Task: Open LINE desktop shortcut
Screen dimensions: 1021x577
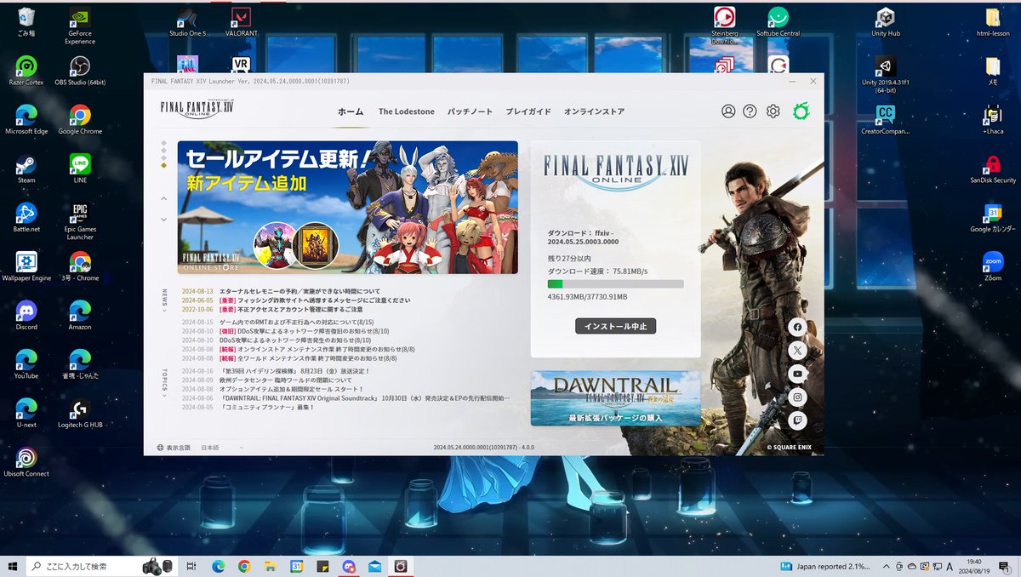Action: pyautogui.click(x=80, y=168)
